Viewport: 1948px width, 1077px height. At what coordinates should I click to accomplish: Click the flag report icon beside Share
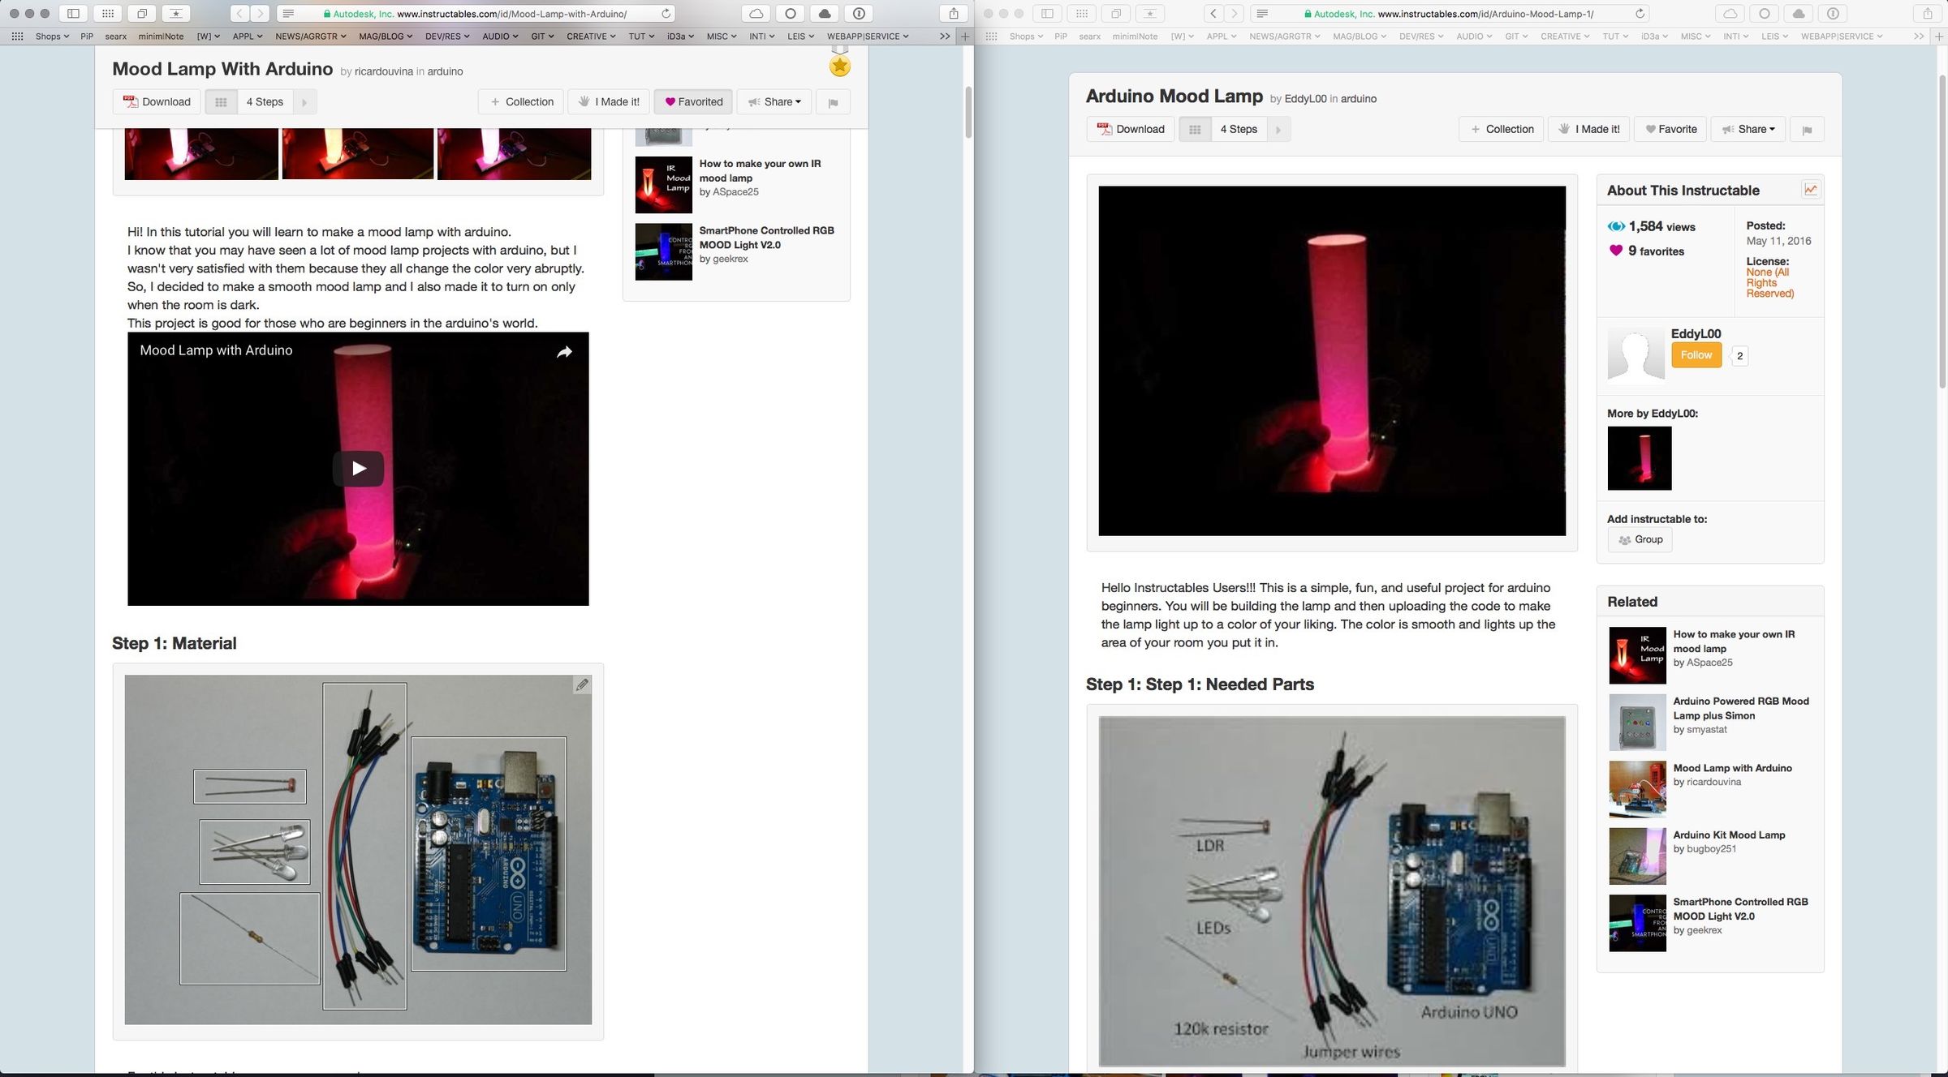pos(833,101)
